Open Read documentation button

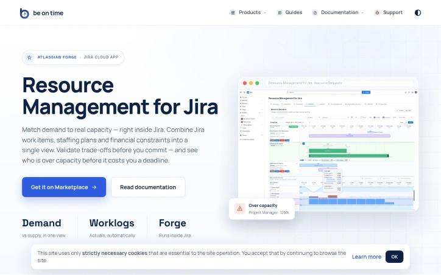tap(148, 187)
